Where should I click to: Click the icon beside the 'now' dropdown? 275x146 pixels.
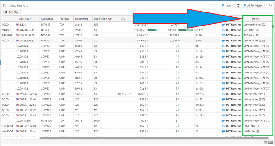coord(223,5)
